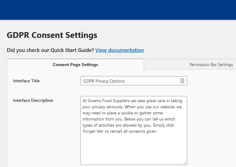Click the Interface Title label
The width and height of the screenshot is (236, 167).
tap(26, 81)
